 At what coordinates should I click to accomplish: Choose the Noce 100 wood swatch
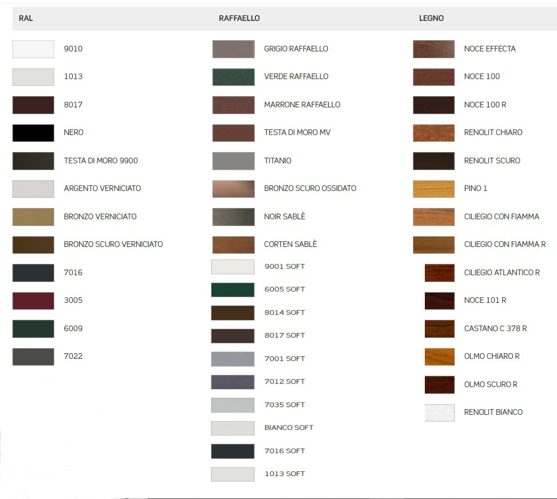tap(434, 77)
